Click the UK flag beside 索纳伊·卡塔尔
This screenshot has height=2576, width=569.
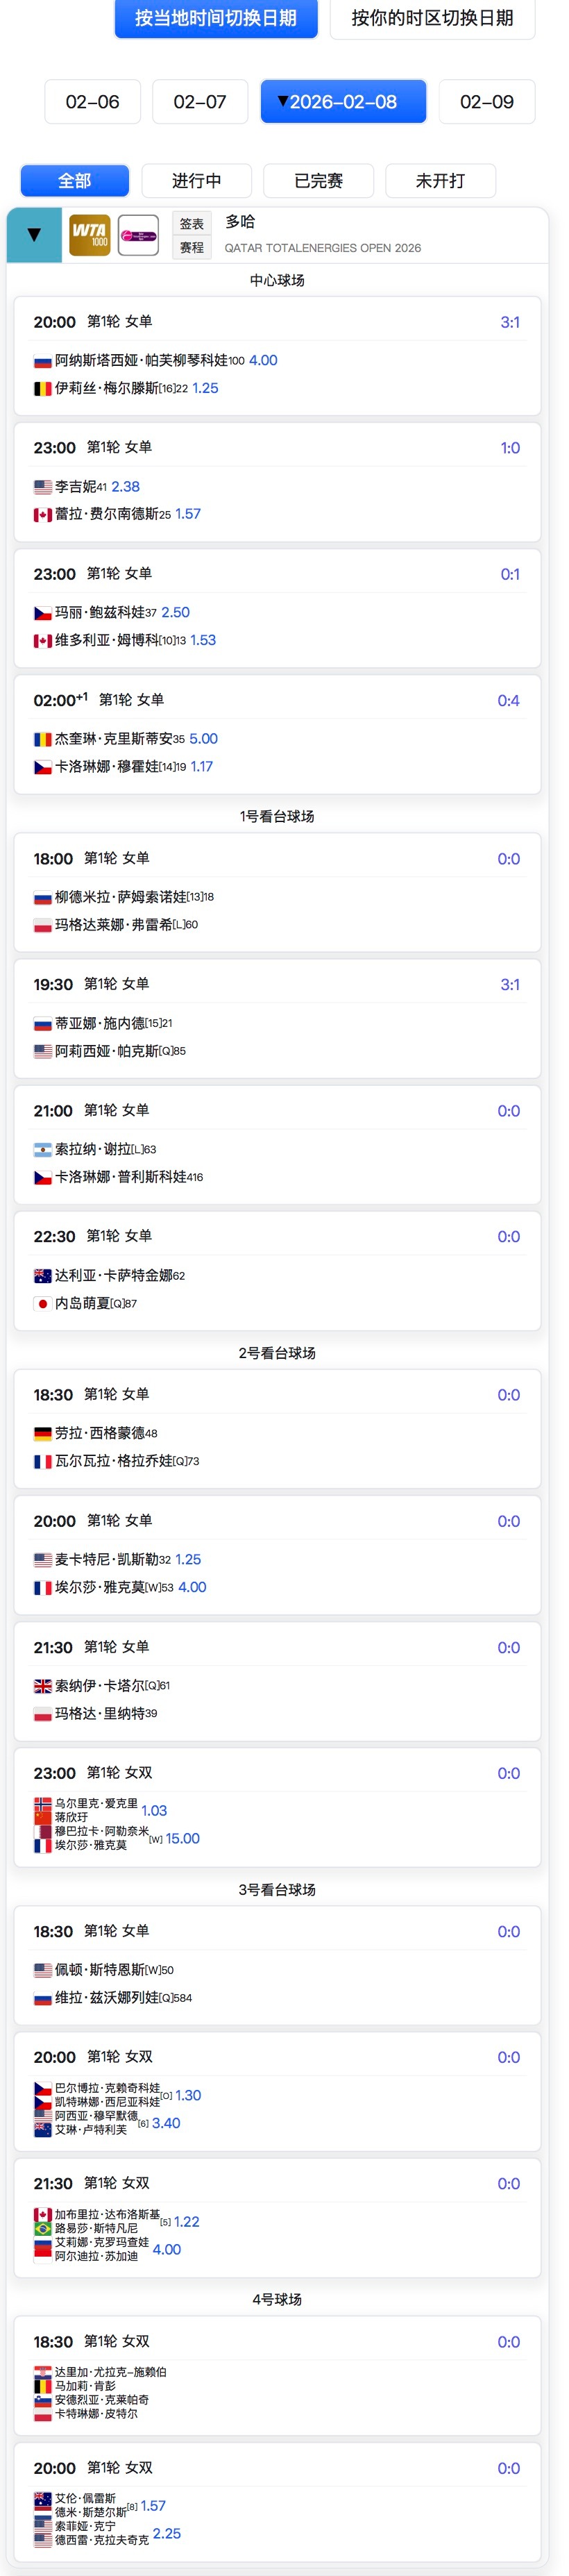(x=43, y=1686)
